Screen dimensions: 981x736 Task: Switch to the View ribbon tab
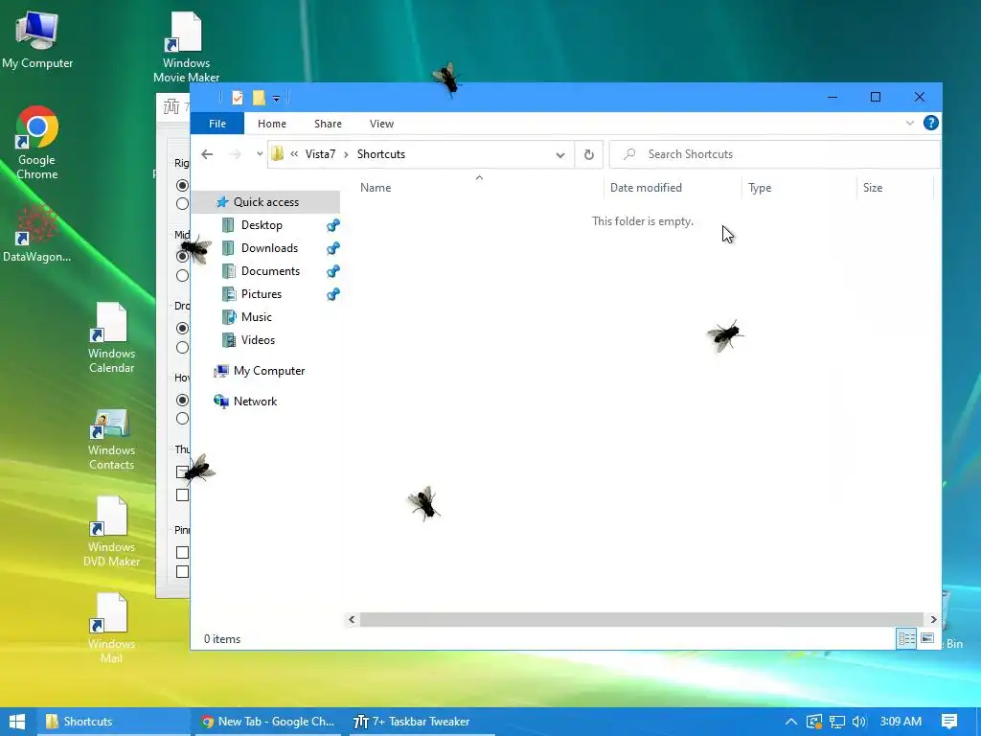(381, 124)
